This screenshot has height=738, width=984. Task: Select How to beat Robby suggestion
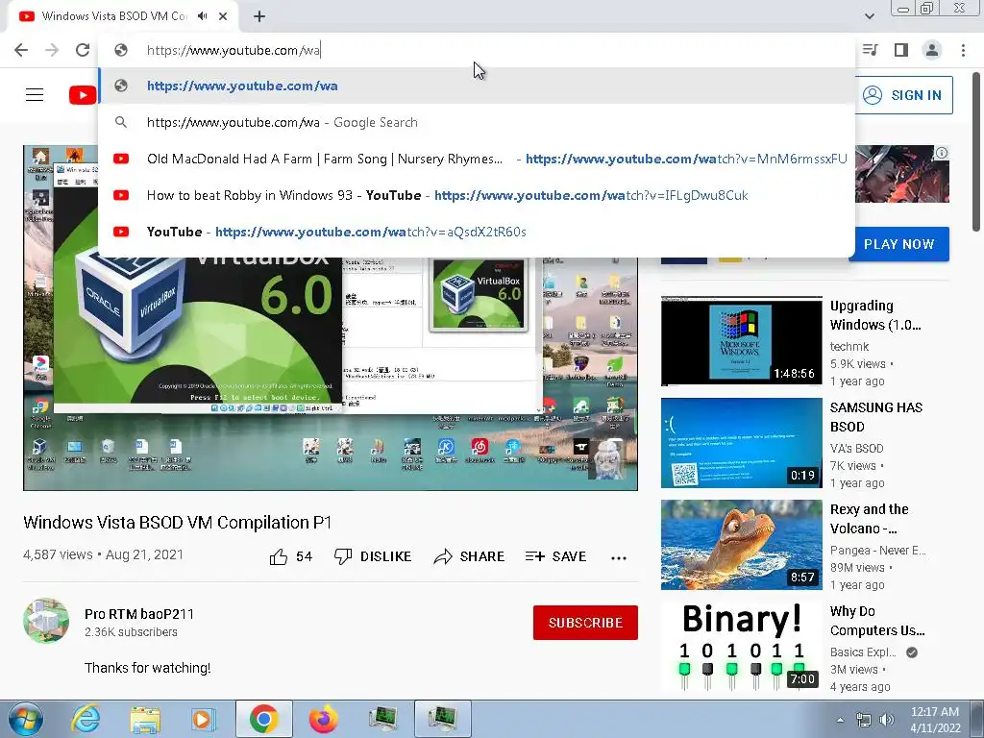(477, 195)
